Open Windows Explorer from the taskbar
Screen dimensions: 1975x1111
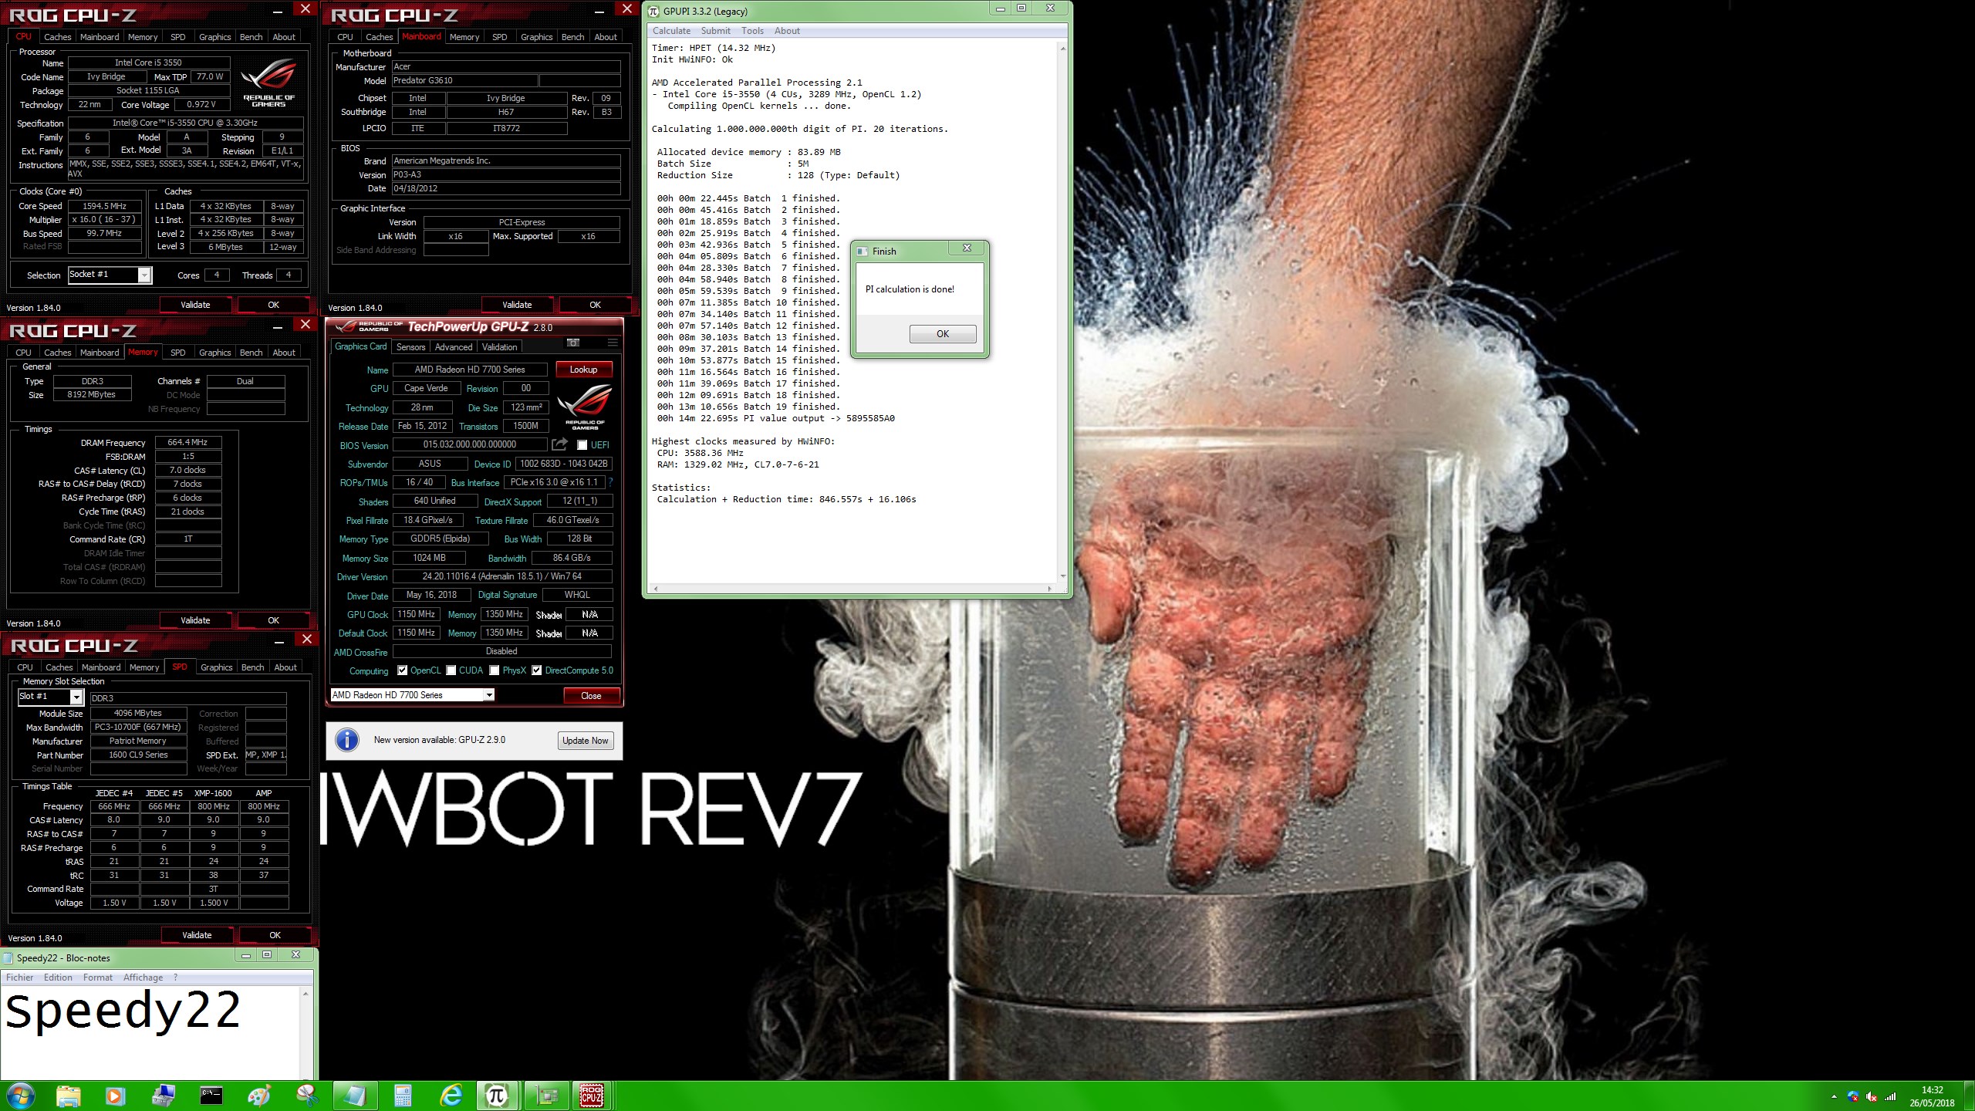69,1096
